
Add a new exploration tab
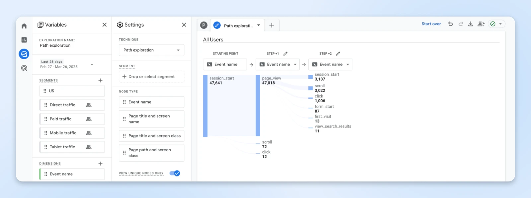271,25
